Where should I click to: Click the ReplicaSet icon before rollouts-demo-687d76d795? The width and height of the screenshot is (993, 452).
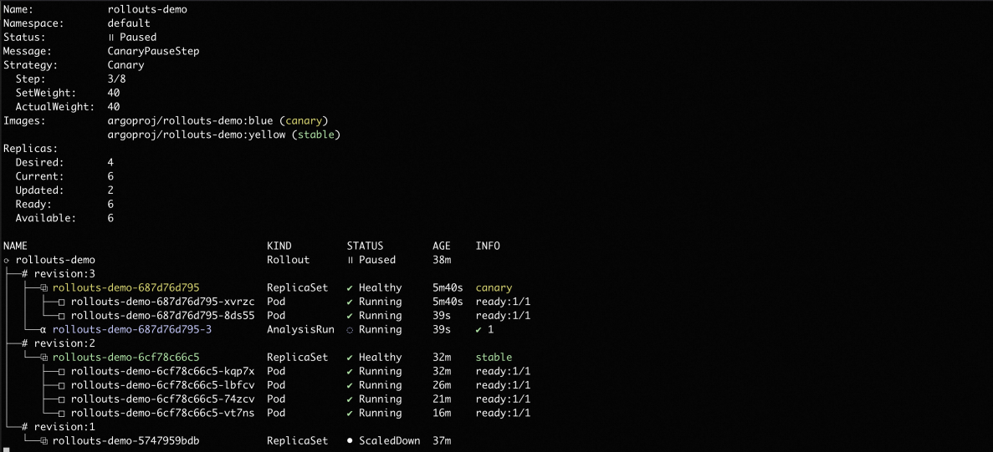(44, 287)
